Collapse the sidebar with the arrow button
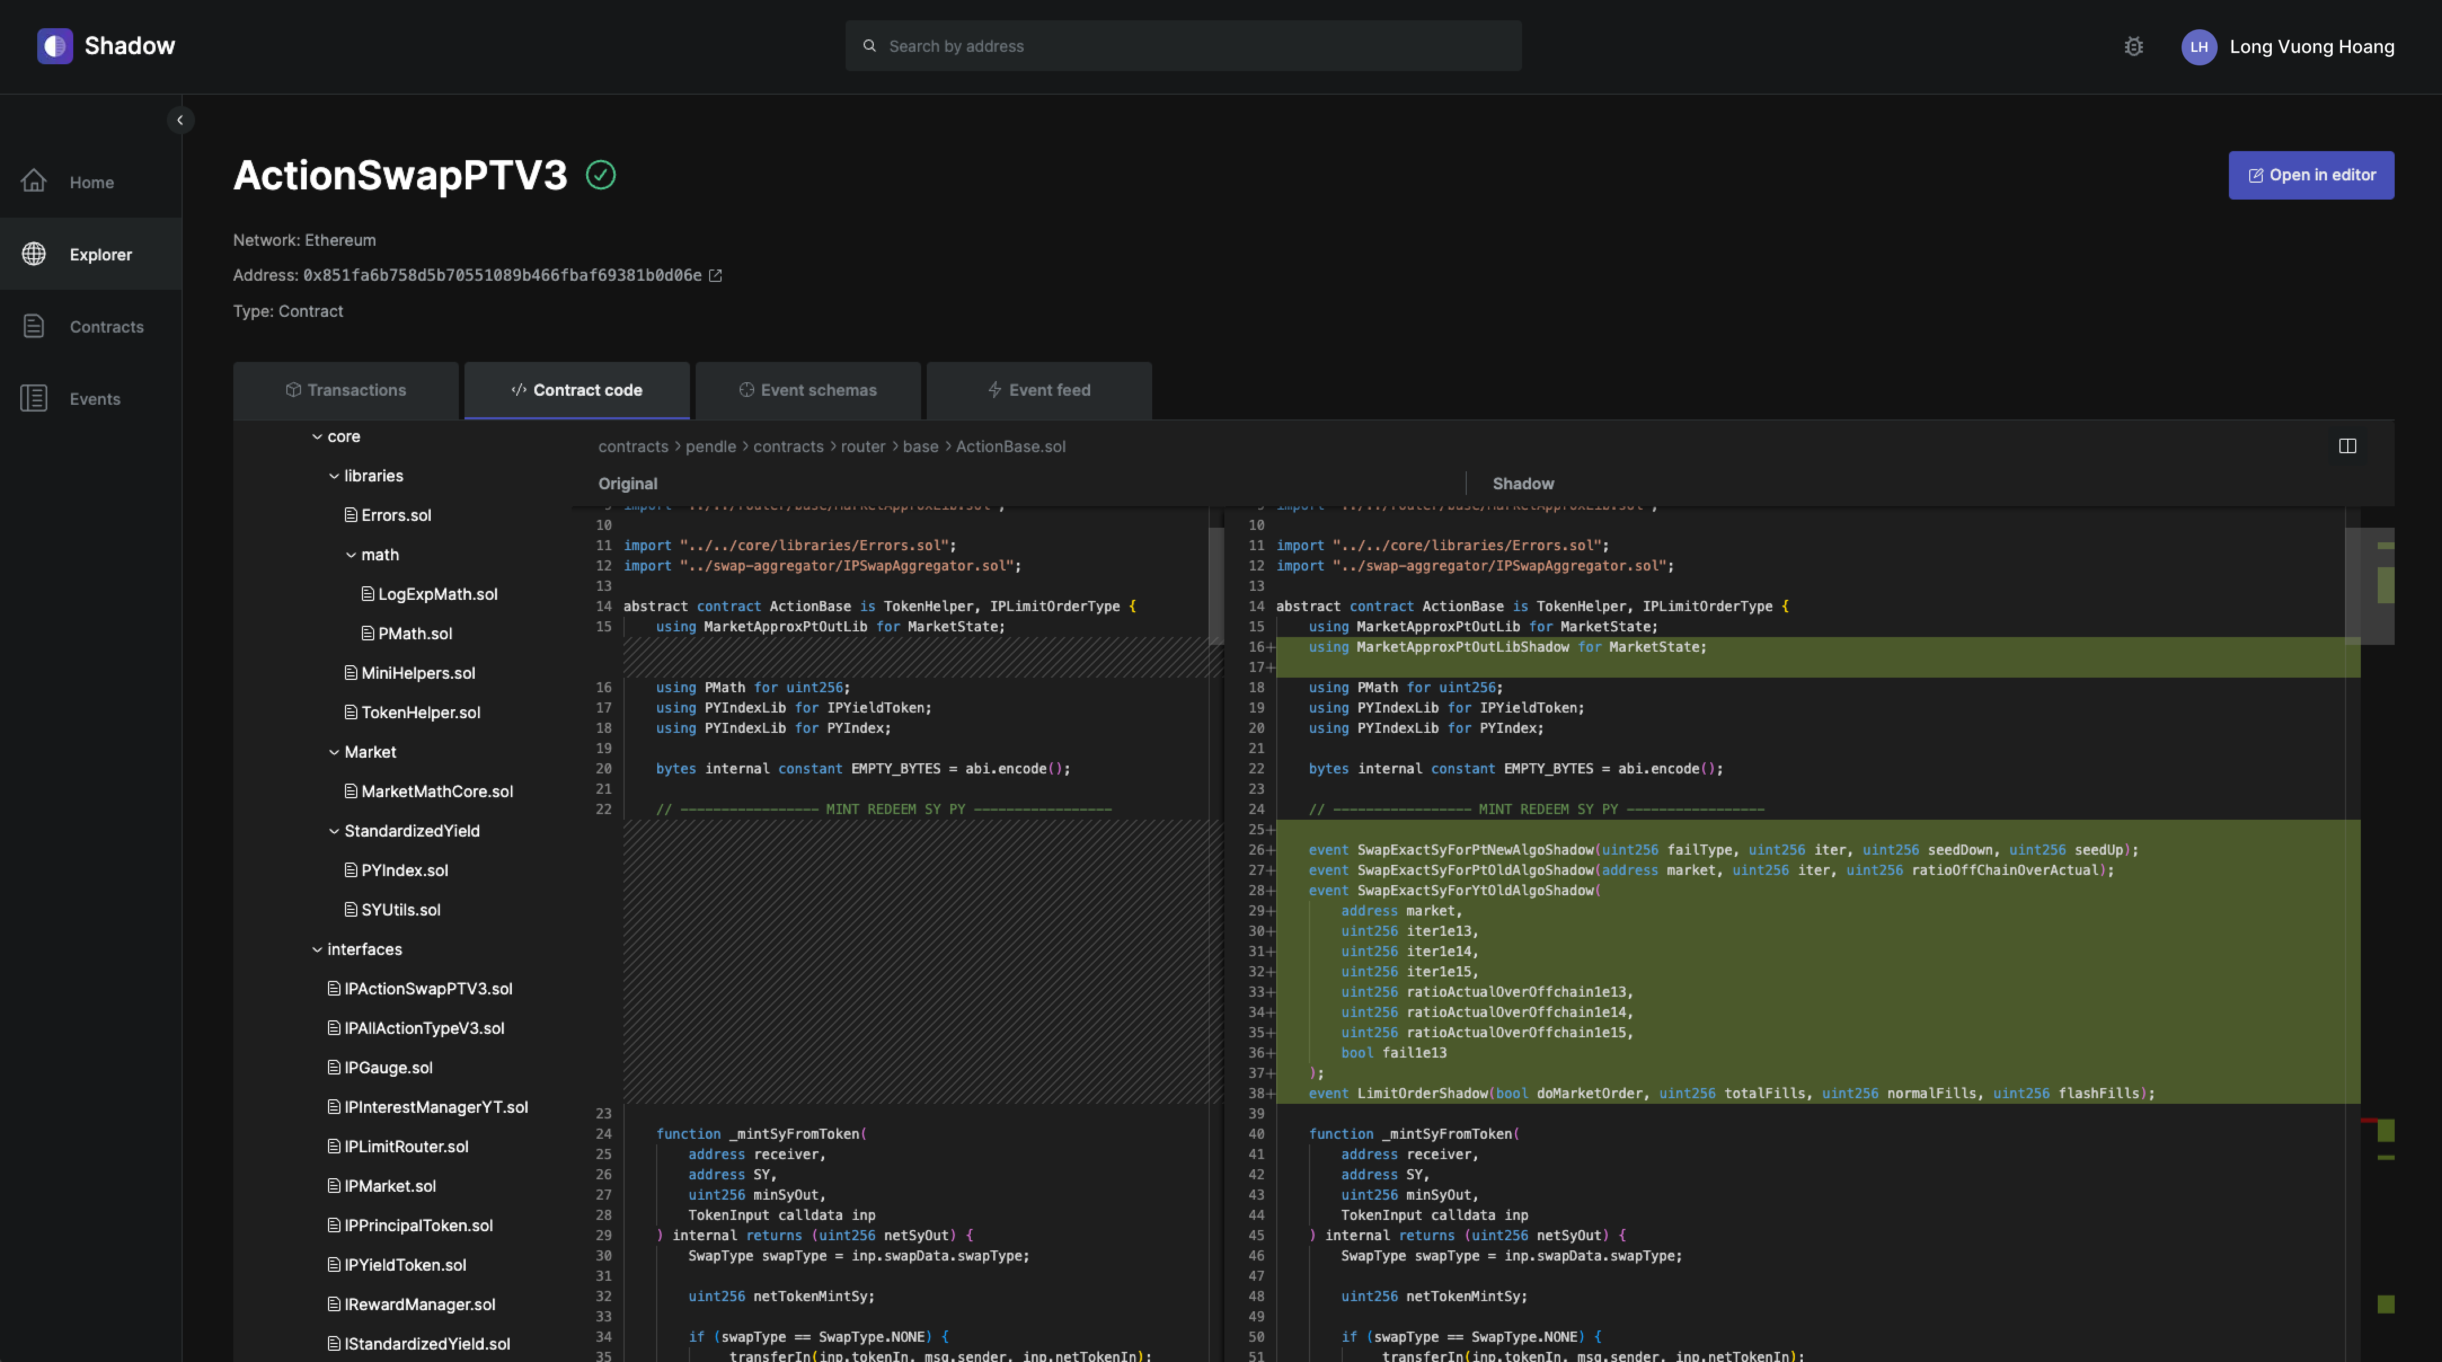 (180, 121)
